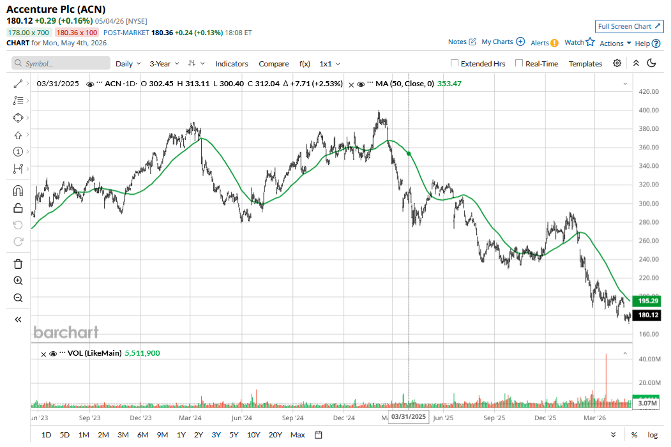Select the trend line drawing tool
671x447 pixels.
click(18, 84)
